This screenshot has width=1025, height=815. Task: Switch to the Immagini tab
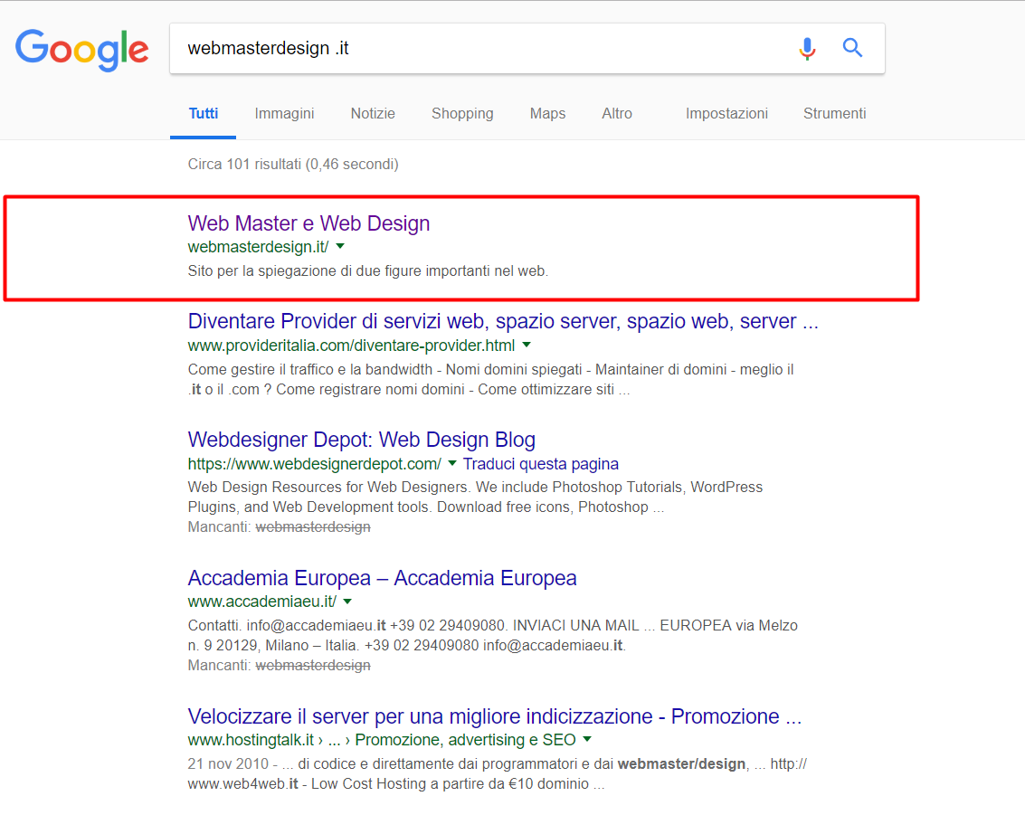click(x=284, y=114)
